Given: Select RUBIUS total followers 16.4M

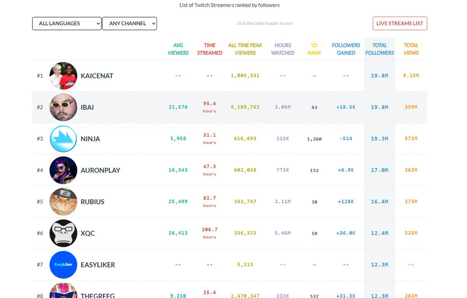Looking at the screenshot, I should click(x=379, y=202).
